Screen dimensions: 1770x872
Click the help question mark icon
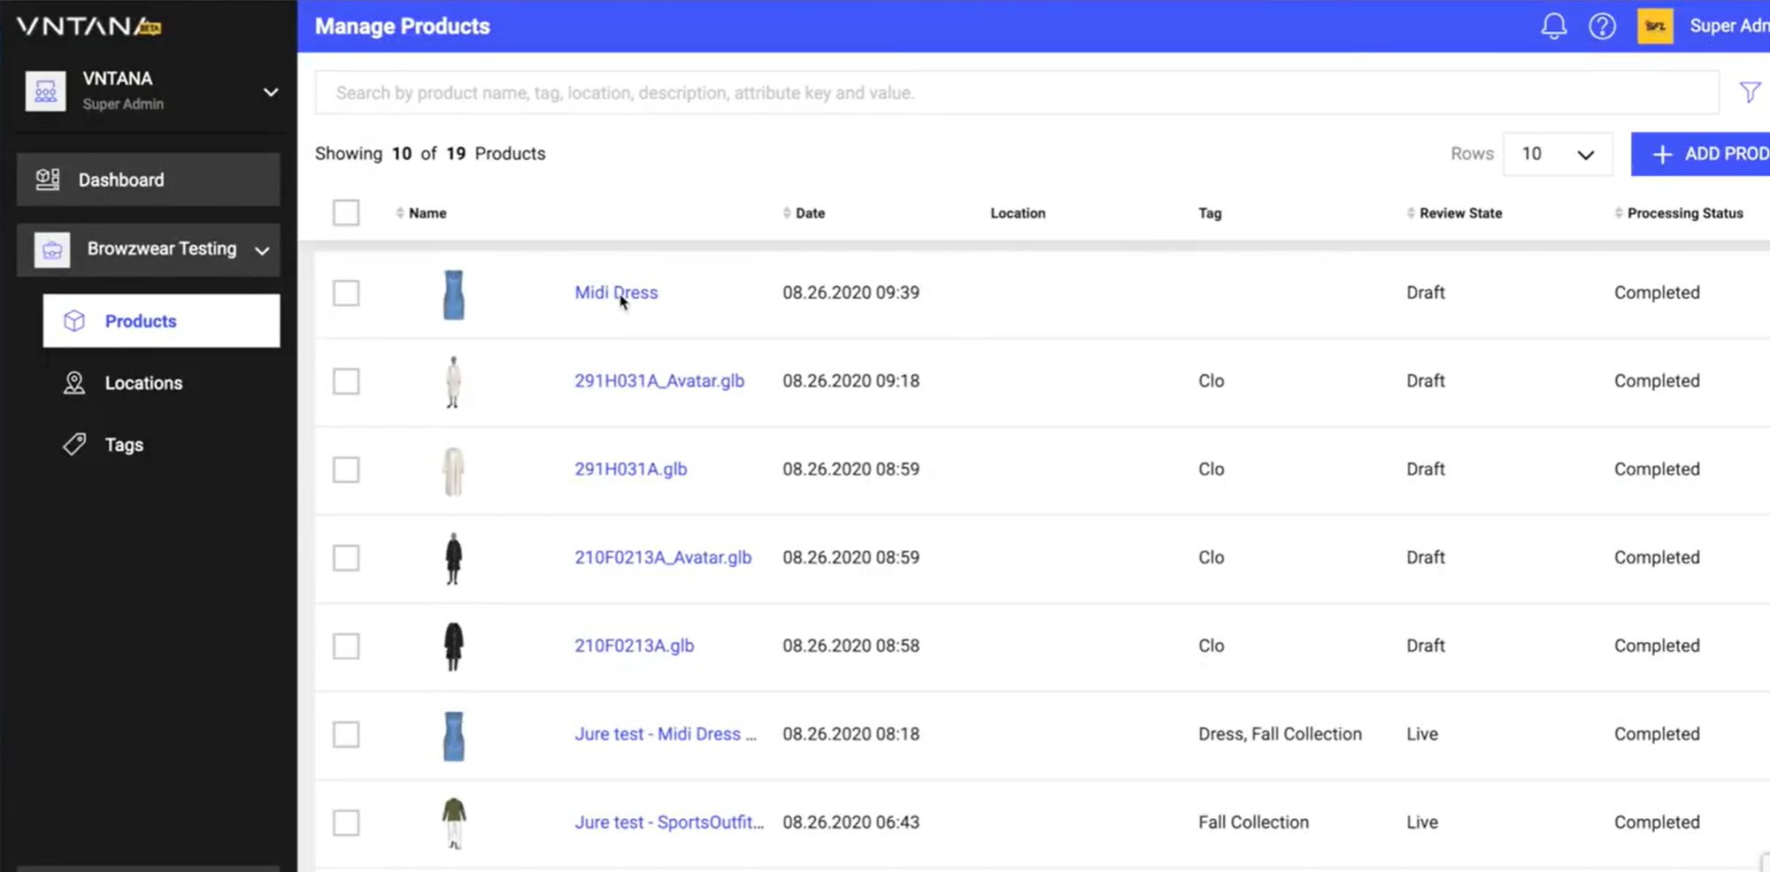[x=1602, y=27]
